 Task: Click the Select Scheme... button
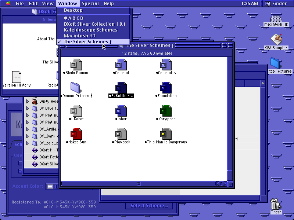point(149,206)
